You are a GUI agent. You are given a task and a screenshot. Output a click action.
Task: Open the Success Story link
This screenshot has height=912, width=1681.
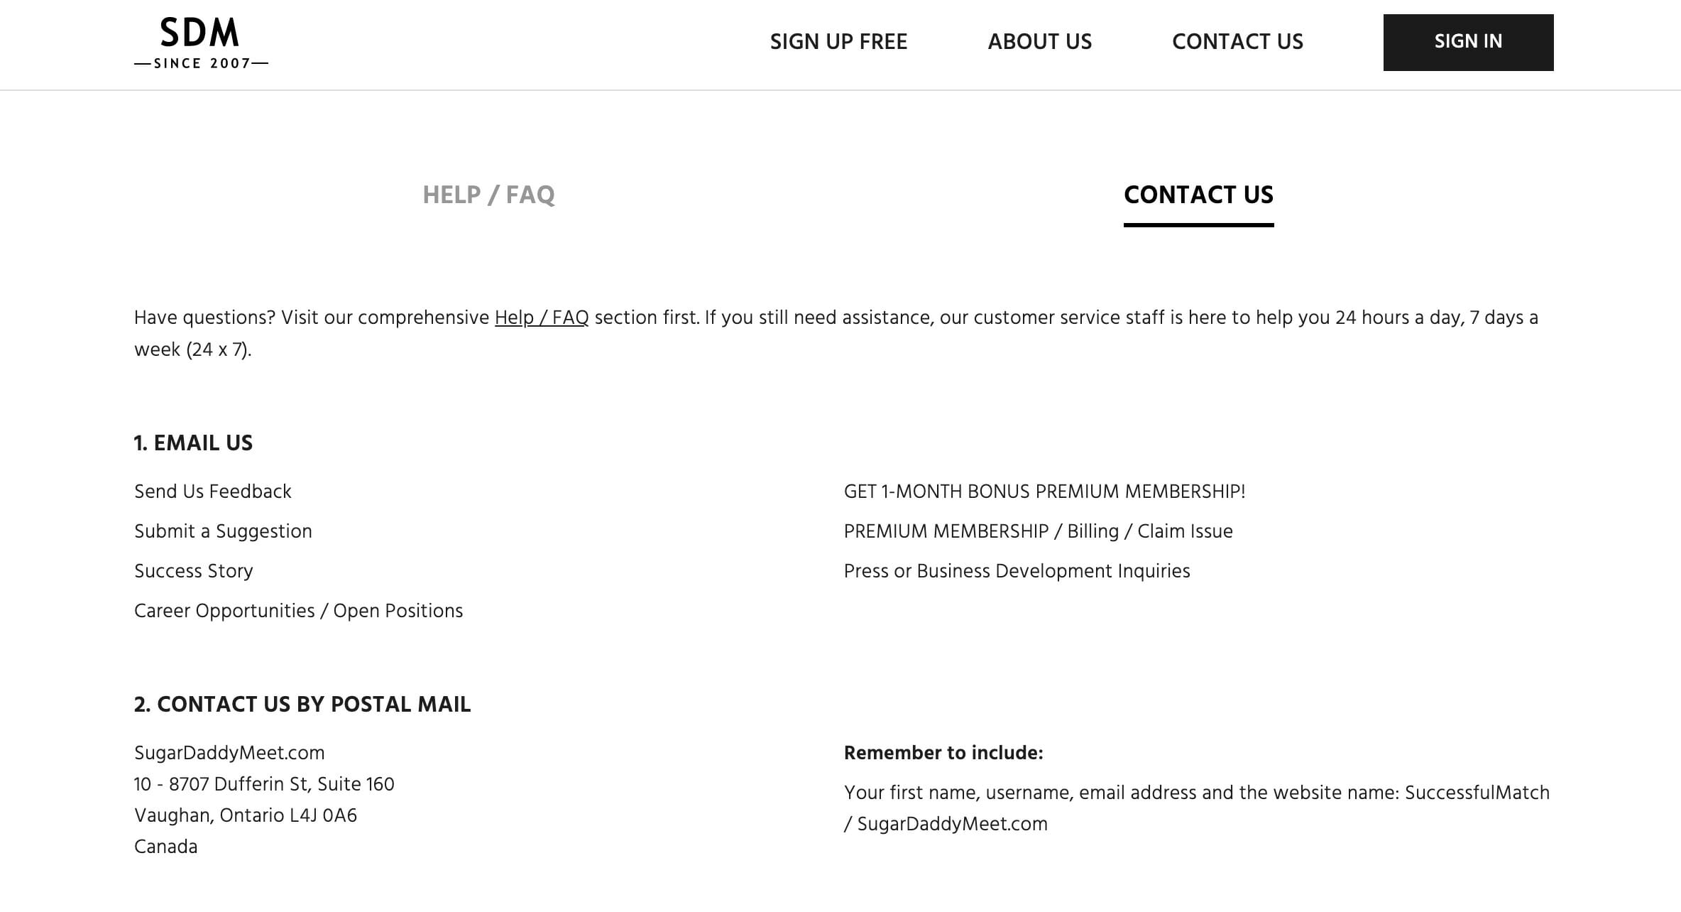[193, 571]
